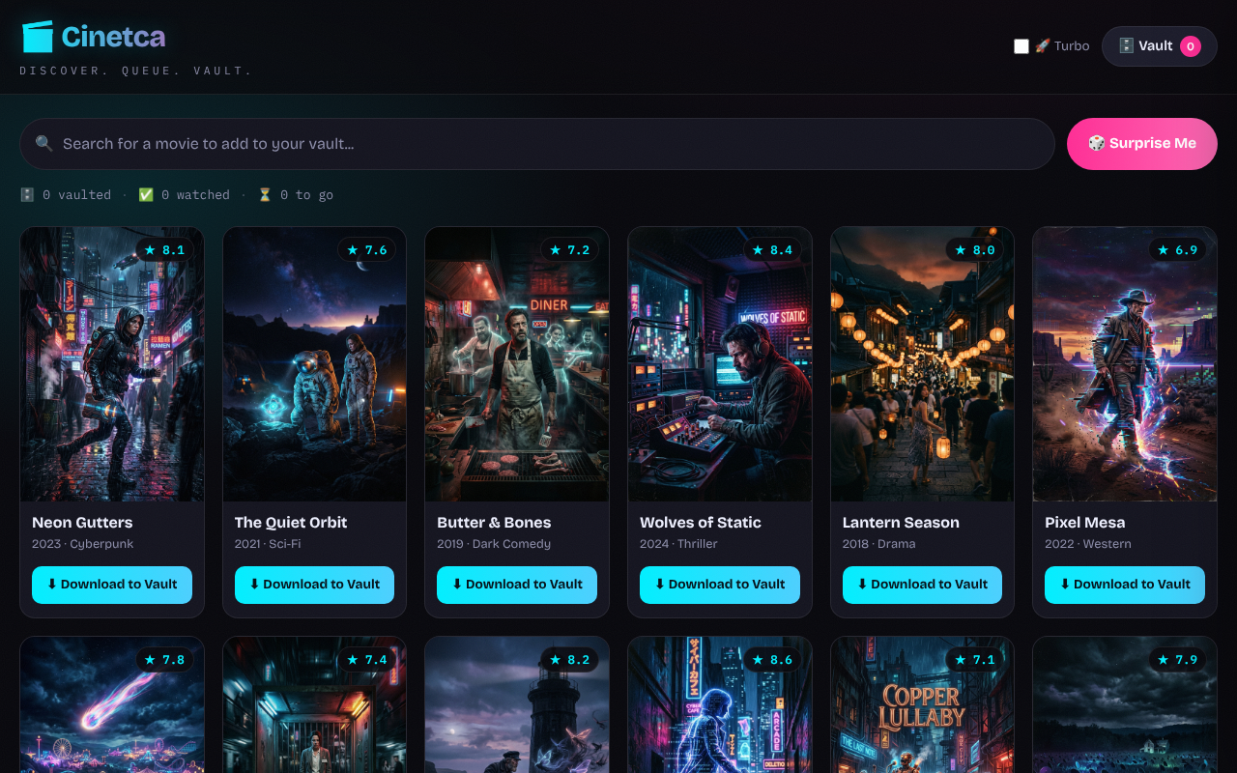Screen dimensions: 1237x773
Task: Open the neon blue figure poster
Action: coord(720,704)
